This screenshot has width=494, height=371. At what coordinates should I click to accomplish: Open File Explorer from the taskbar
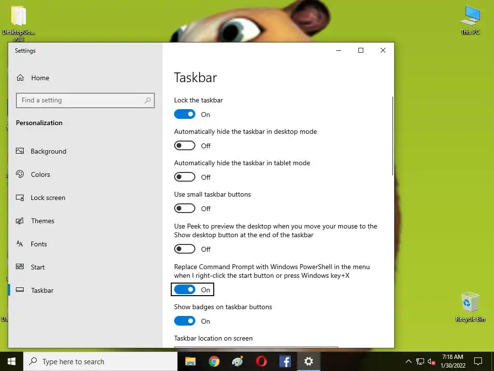tap(190, 361)
